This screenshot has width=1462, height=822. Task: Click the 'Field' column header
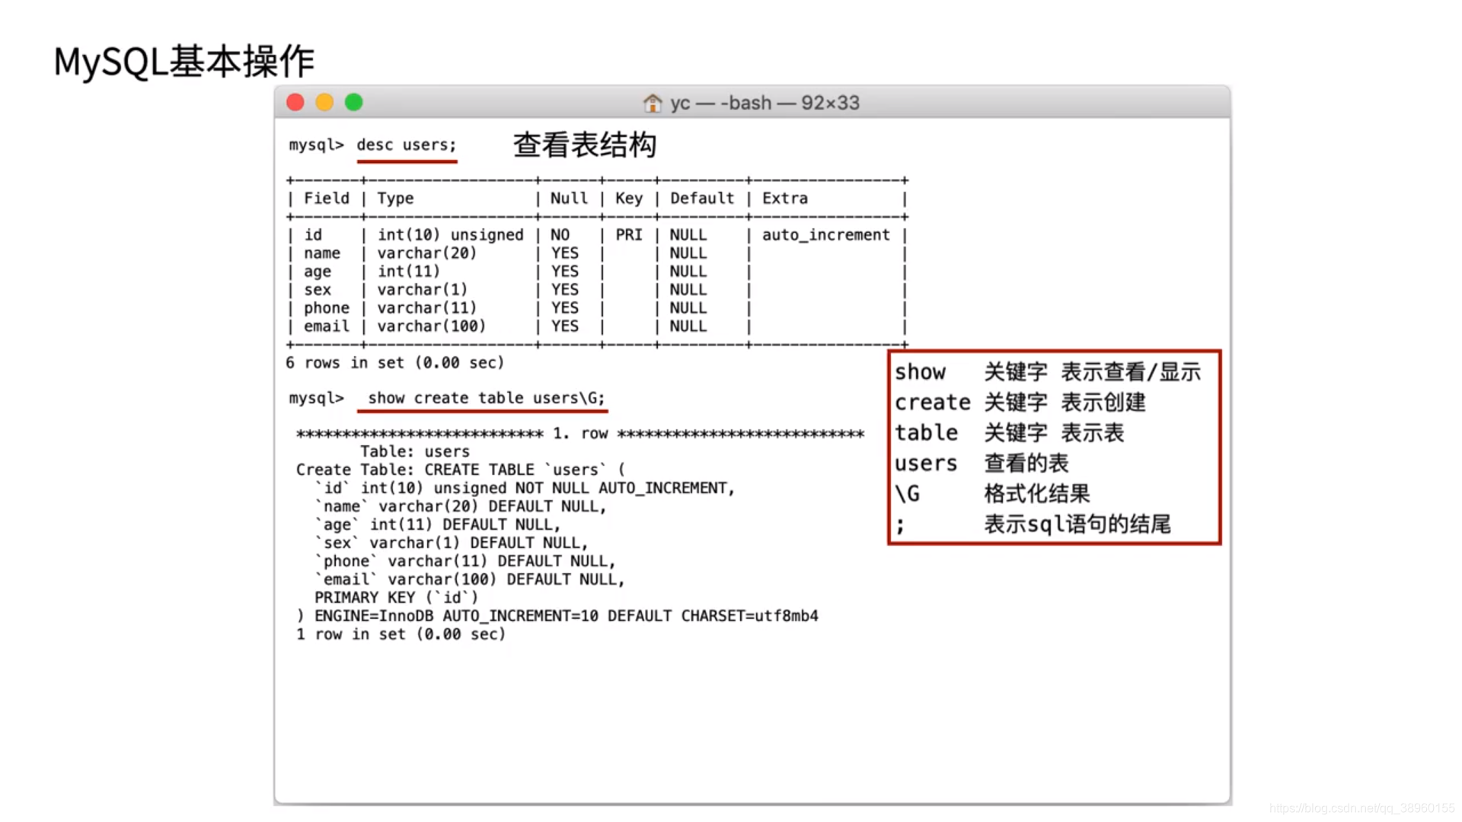point(326,198)
